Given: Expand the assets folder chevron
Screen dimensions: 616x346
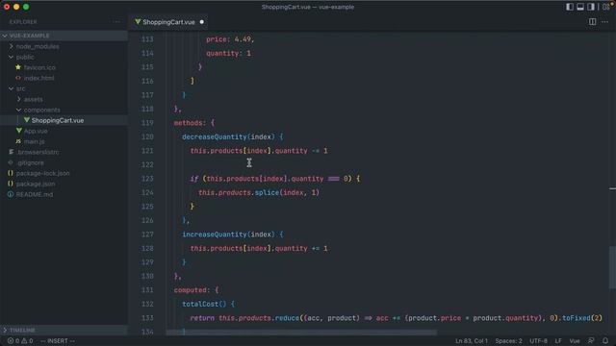Looking at the screenshot, I should pyautogui.click(x=19, y=99).
